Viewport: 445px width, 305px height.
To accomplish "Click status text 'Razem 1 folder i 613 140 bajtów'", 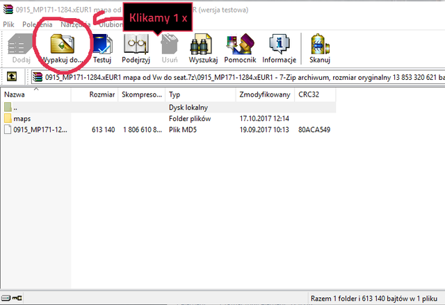I will tap(359, 299).
